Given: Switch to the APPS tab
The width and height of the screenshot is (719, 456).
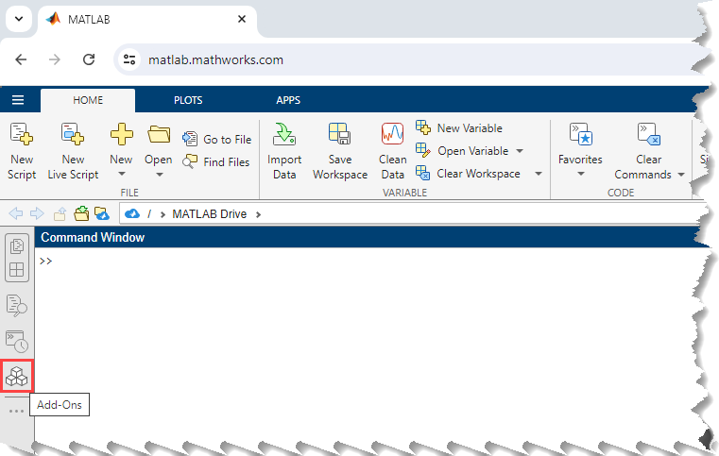Looking at the screenshot, I should pos(288,100).
